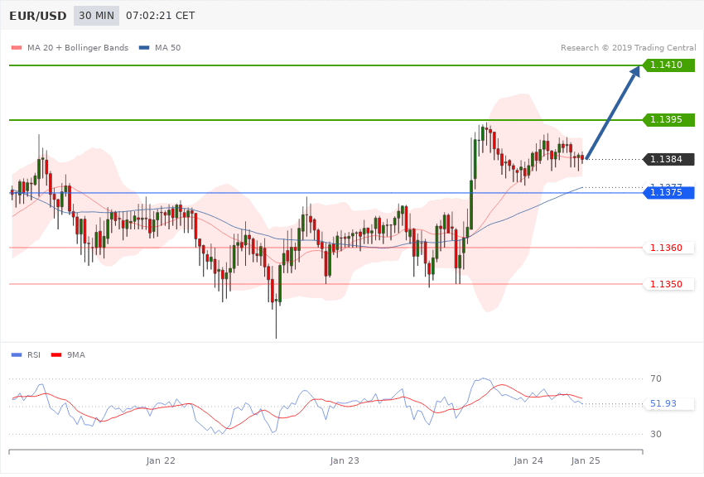Click the 9MA legend label
The image size is (704, 477).
[x=76, y=355]
